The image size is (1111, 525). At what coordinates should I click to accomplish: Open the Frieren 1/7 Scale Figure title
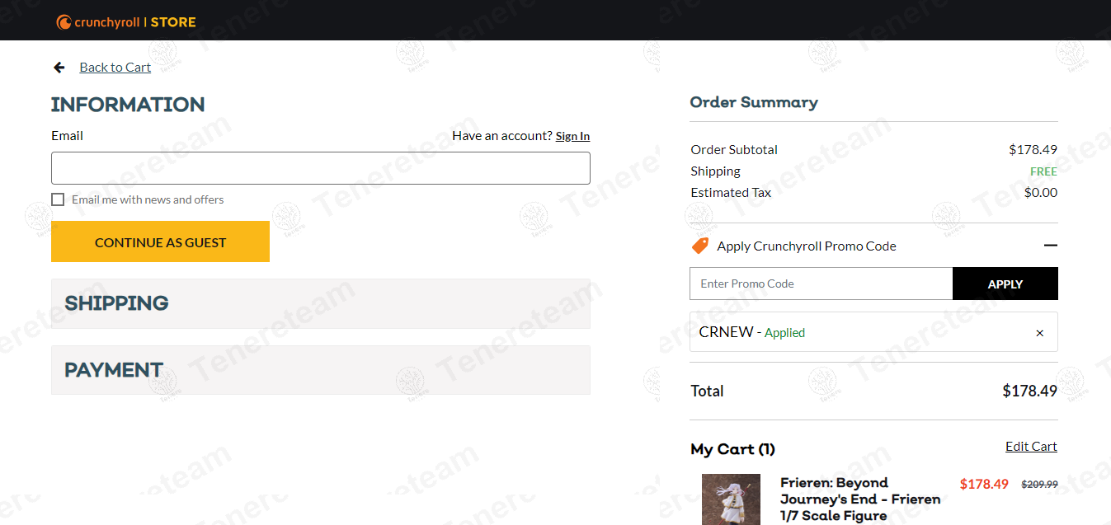(859, 499)
